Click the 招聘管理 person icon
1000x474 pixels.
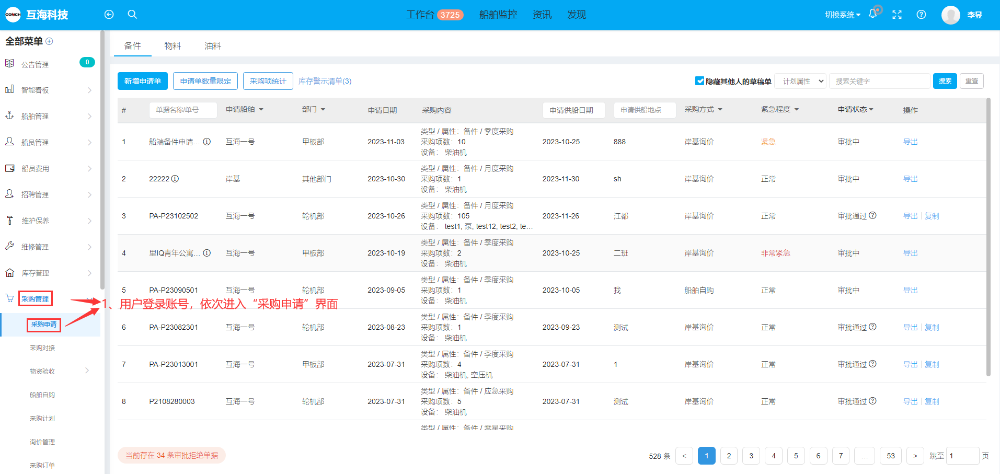pos(9,194)
